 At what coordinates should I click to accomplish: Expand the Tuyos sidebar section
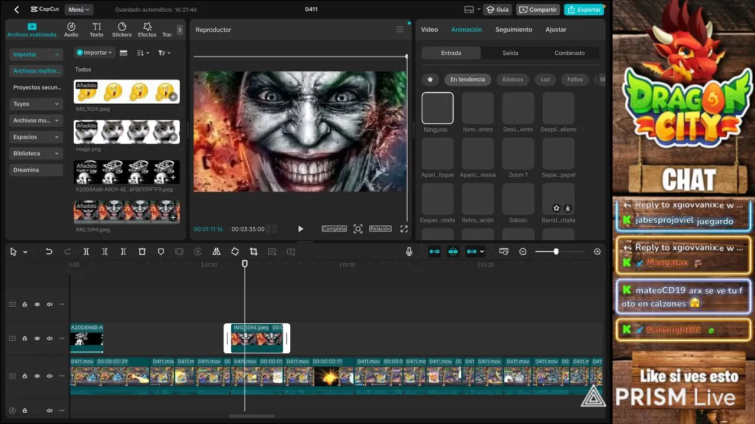36,104
